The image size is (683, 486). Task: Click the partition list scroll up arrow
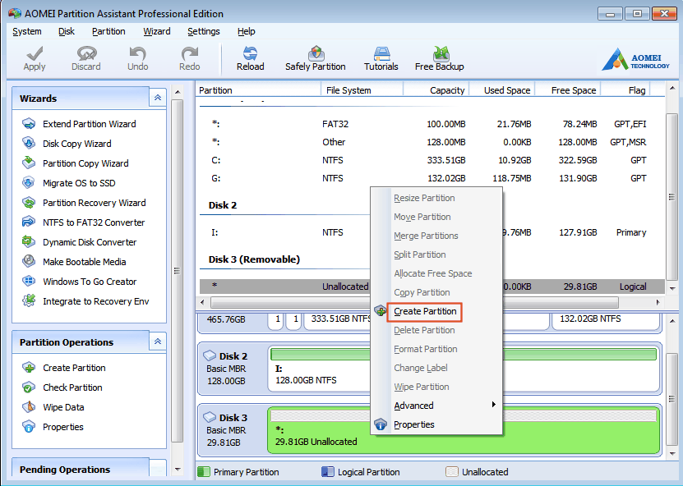click(x=671, y=89)
